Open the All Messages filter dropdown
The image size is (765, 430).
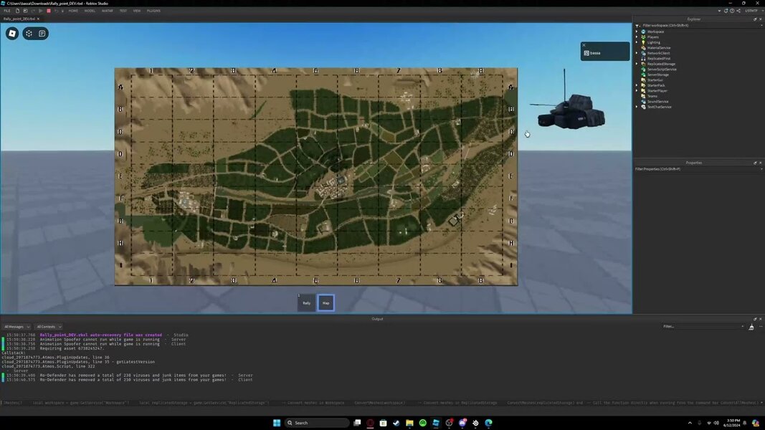click(17, 327)
